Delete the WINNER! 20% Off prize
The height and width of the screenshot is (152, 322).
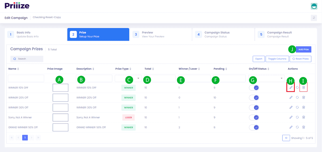pos(303,97)
